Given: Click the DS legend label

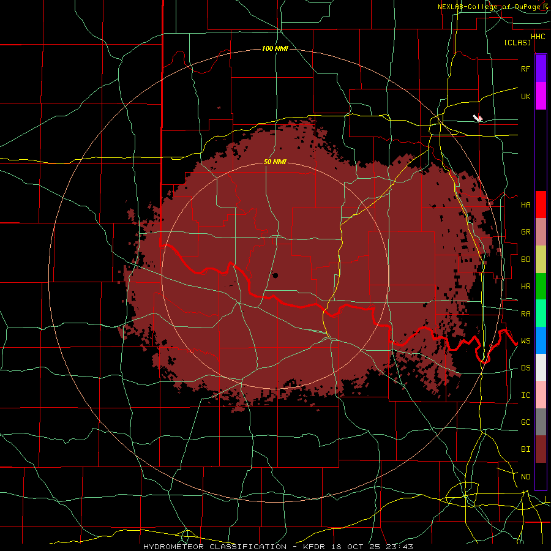Looking at the screenshot, I should tap(526, 367).
